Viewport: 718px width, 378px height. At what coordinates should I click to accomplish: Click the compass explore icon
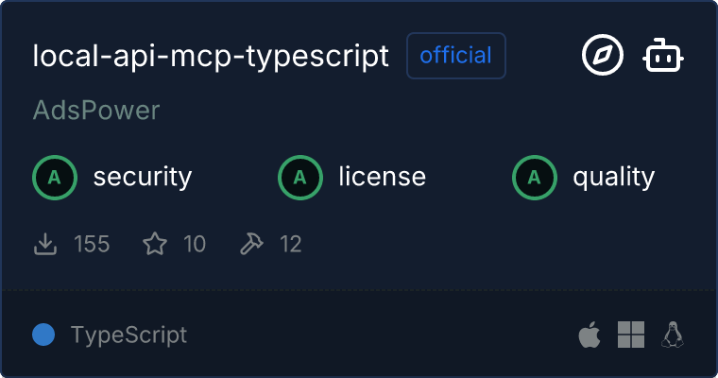602,57
